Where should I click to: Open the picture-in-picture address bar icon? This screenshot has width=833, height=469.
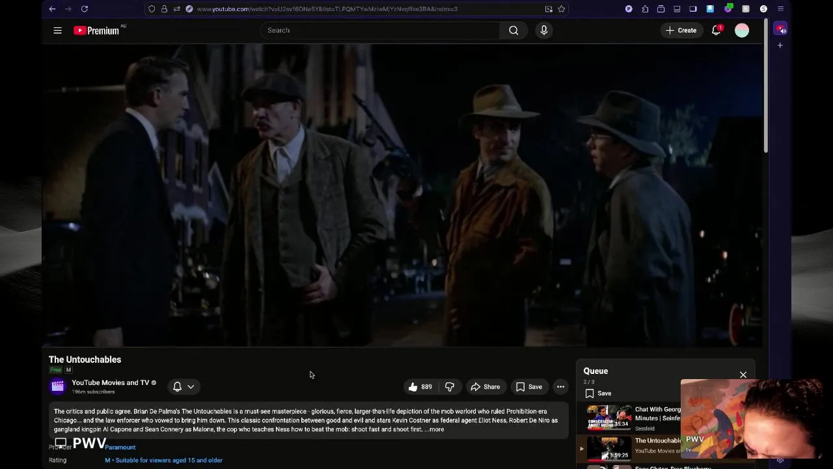[x=549, y=8]
